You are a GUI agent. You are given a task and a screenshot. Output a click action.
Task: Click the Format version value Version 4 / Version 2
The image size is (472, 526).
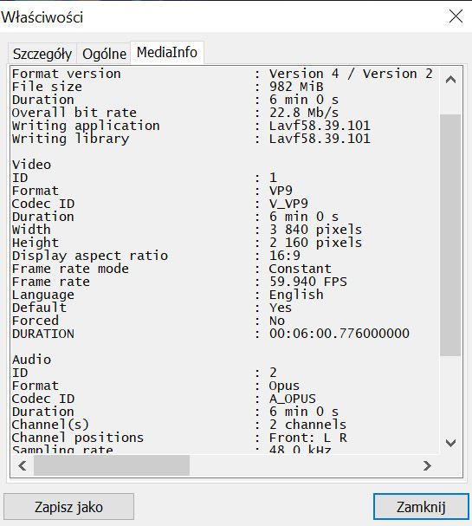point(351,74)
